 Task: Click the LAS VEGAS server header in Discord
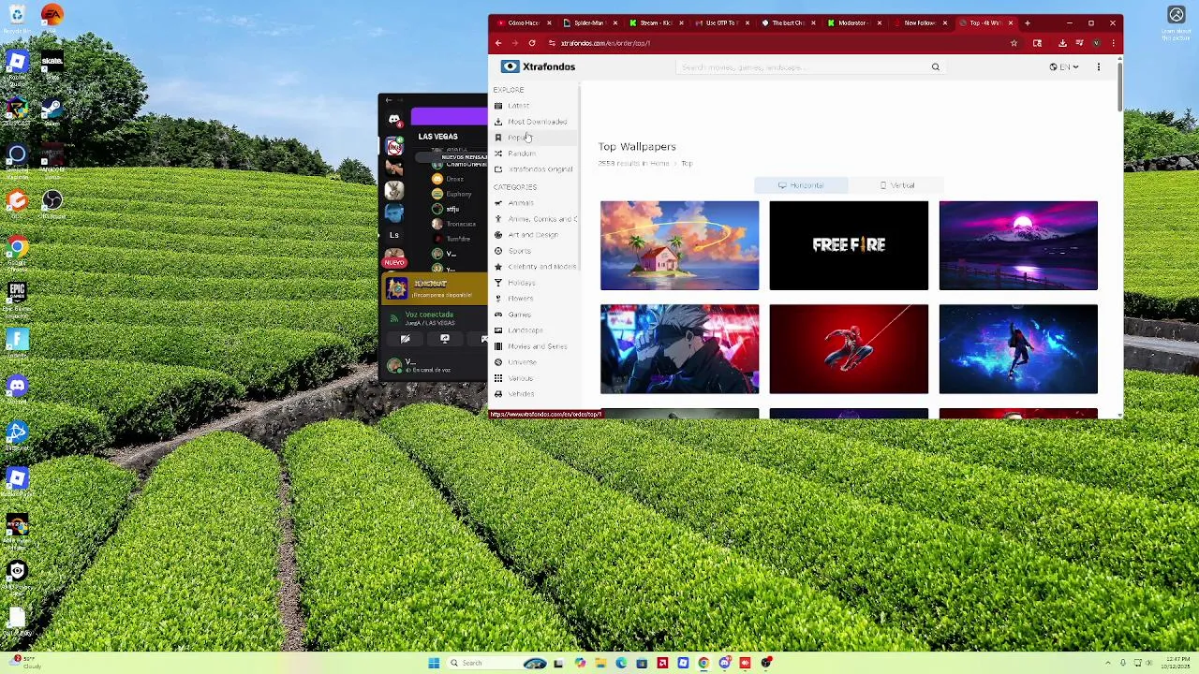coord(437,137)
